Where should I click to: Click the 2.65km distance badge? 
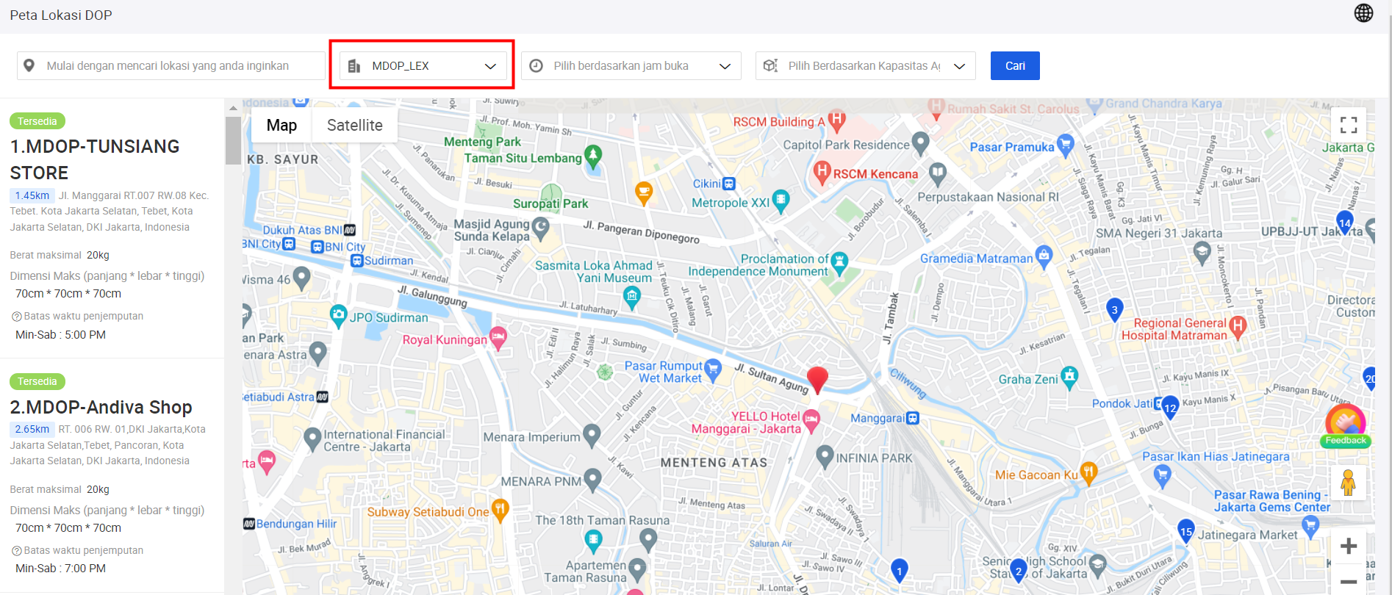tap(32, 429)
